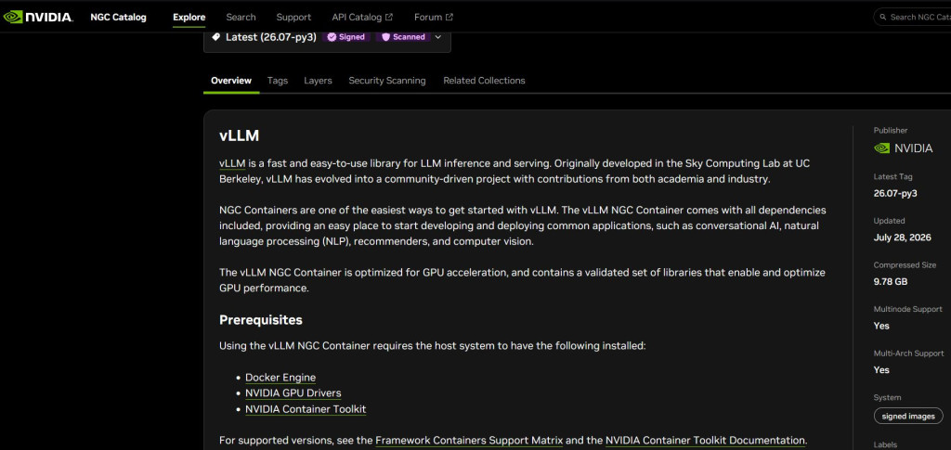This screenshot has height=450, width=951.
Task: Click the 26.07-py3 latest tag value
Action: [895, 194]
